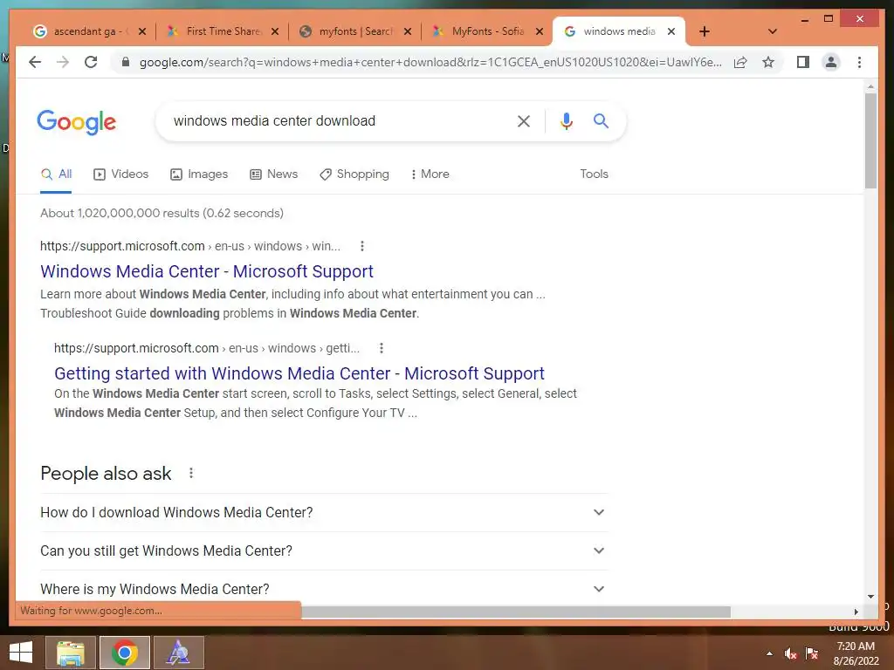Expand Can you still get Windows Media Center
This screenshot has width=894, height=670.
(323, 550)
